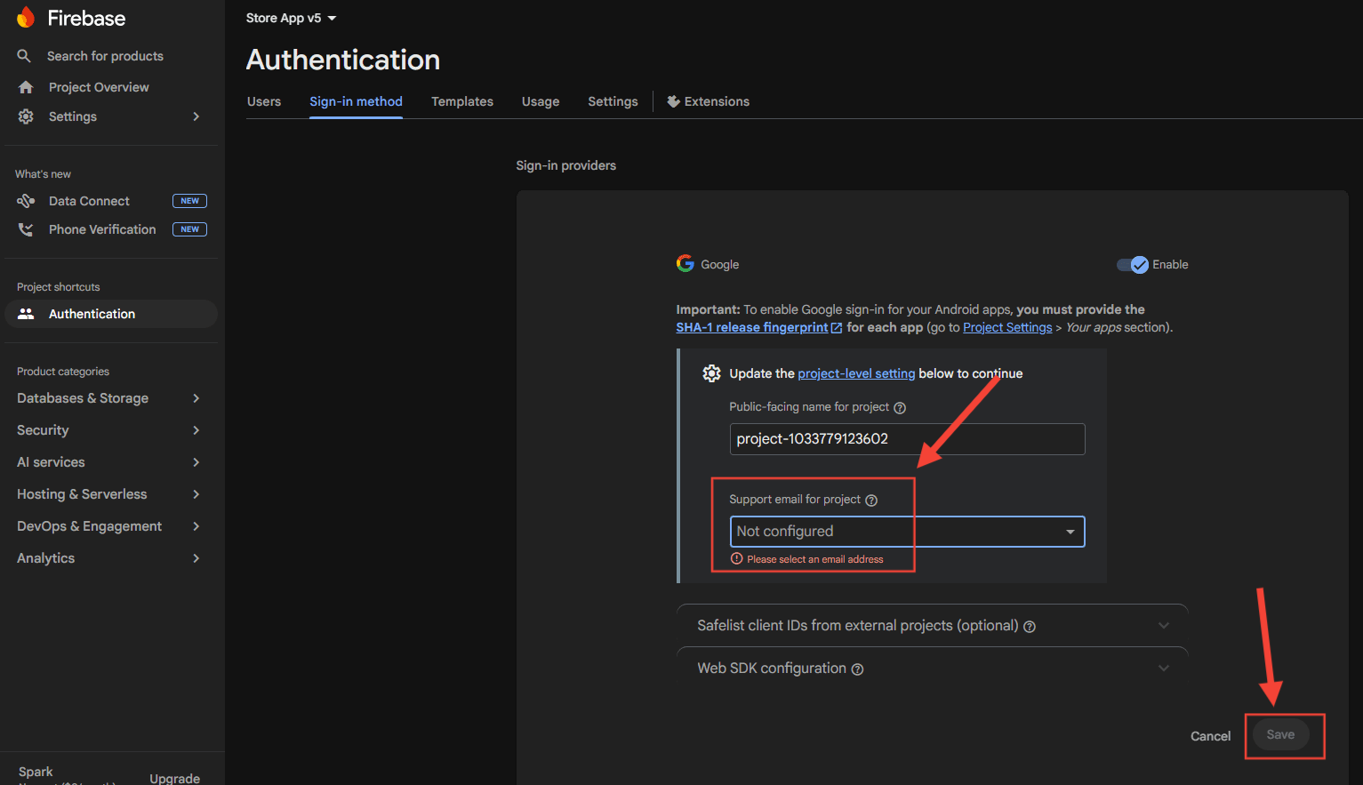Click the Spark plan label
This screenshot has width=1363, height=785.
coord(36,772)
